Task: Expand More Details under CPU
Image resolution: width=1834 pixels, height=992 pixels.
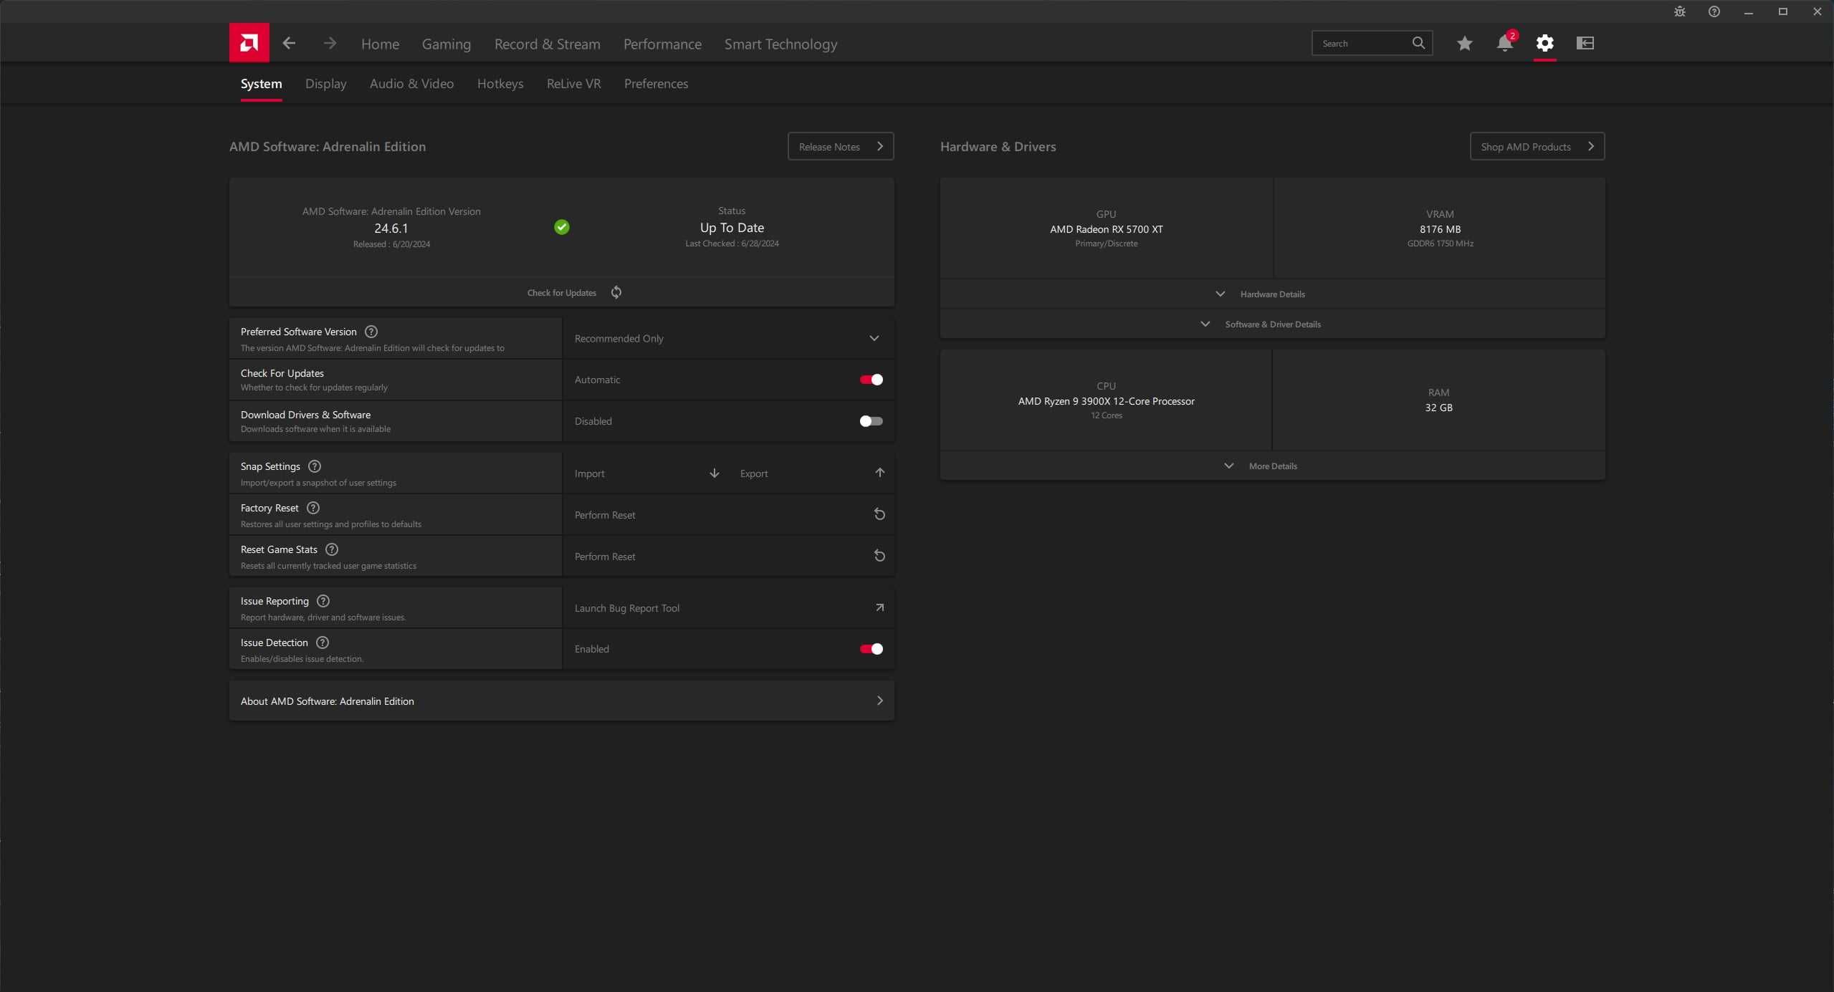Action: point(1272,466)
